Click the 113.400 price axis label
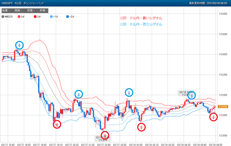 (223, 55)
